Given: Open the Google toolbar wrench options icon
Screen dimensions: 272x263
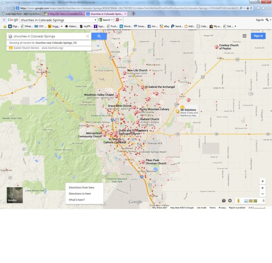Looking at the screenshot, I should (267, 20).
